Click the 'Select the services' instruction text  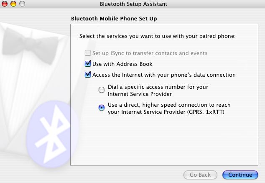pyautogui.click(x=158, y=36)
